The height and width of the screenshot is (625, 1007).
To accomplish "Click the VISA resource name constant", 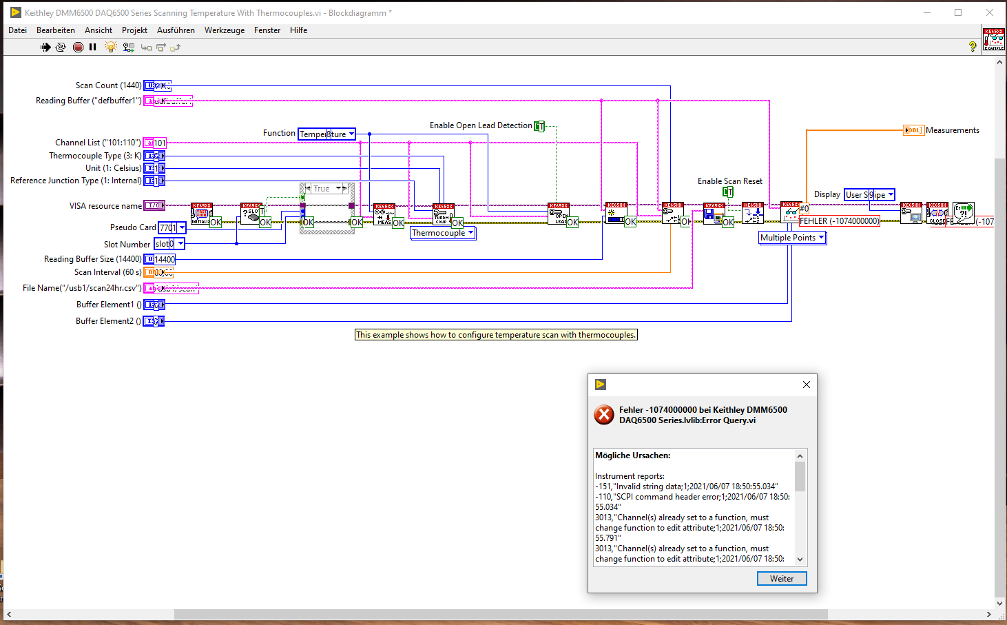I will tap(153, 205).
